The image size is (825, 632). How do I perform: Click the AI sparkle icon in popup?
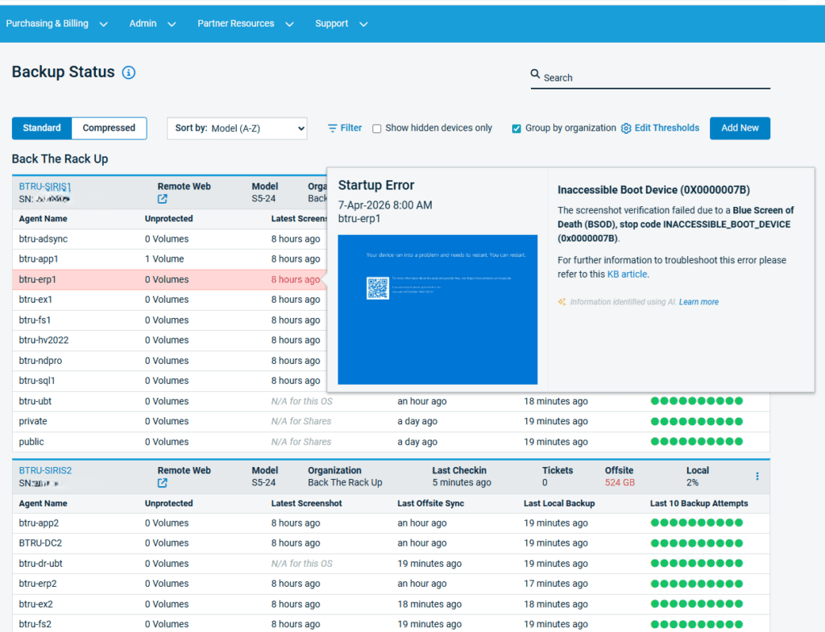coord(562,302)
